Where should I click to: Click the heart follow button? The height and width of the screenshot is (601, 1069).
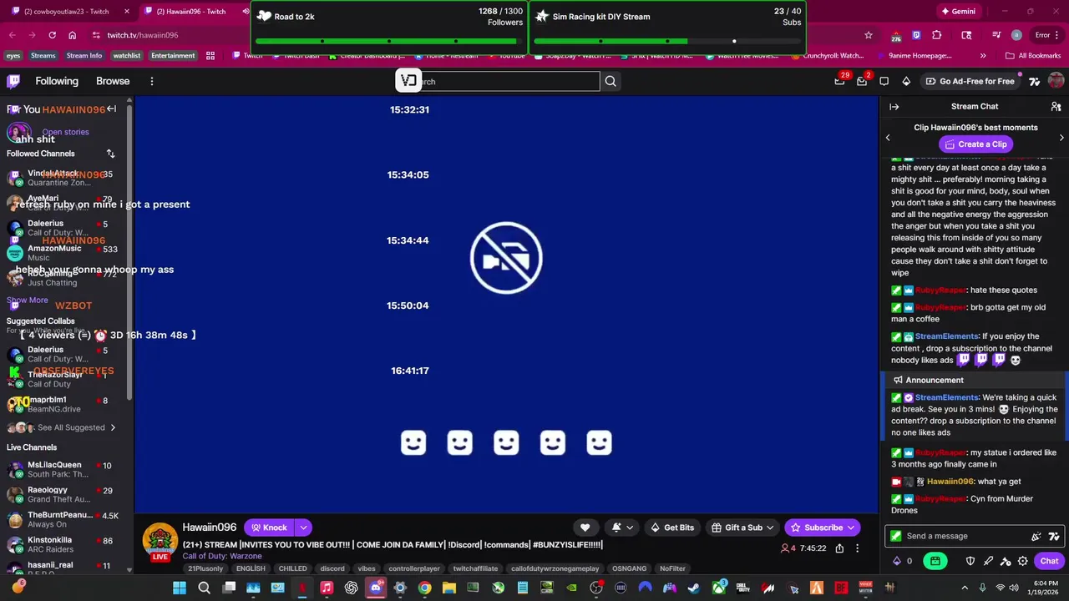pos(585,528)
